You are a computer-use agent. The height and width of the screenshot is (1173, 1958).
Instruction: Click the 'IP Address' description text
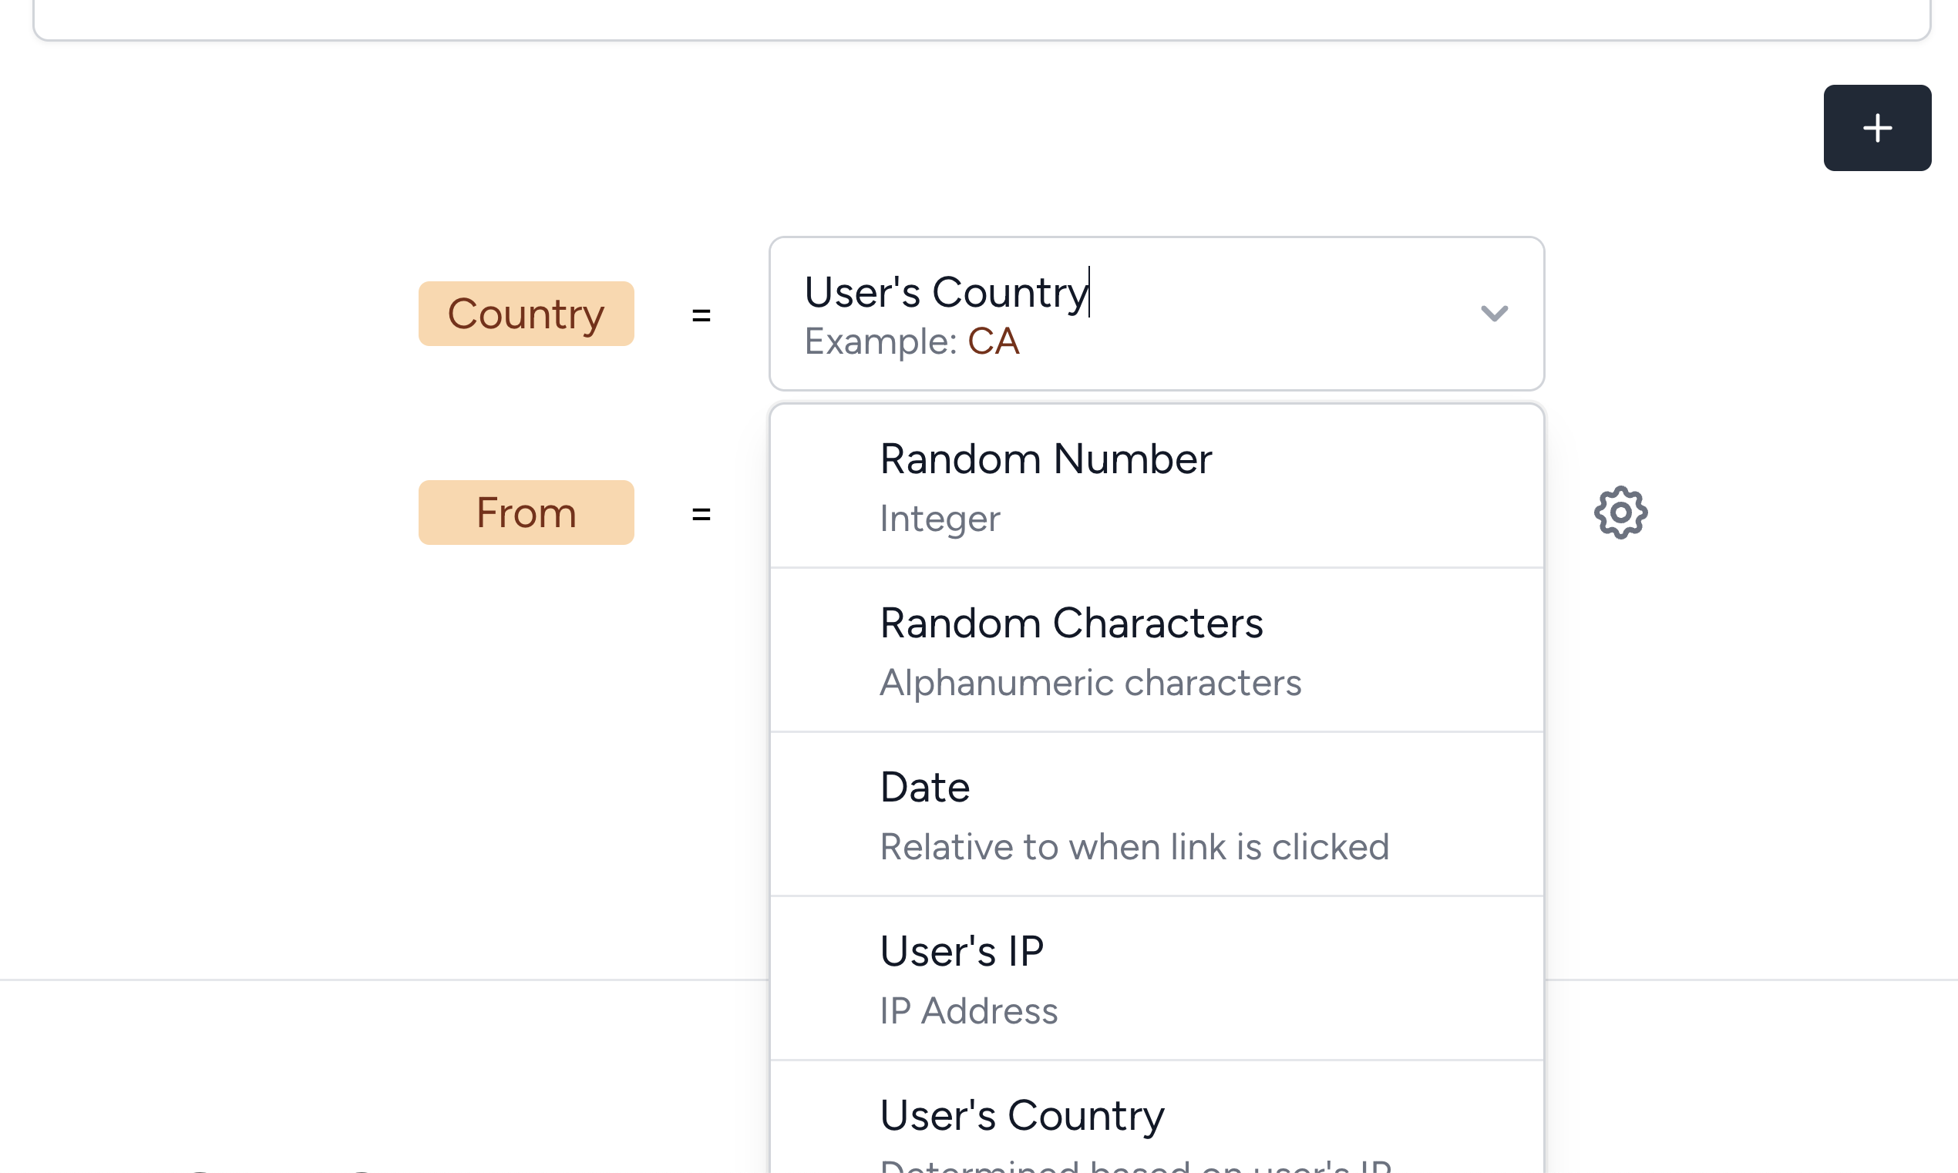(x=968, y=1011)
